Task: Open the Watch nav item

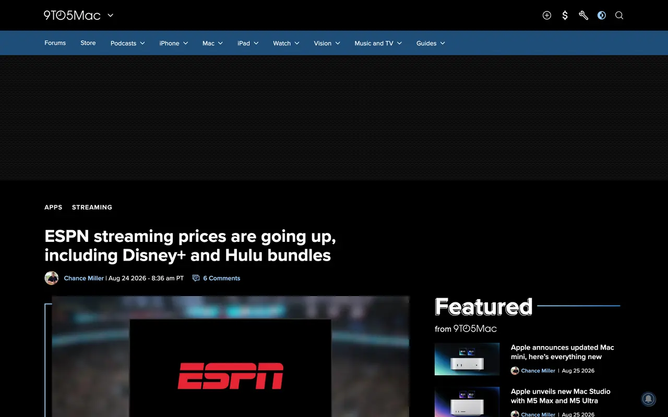Action: 282,43
